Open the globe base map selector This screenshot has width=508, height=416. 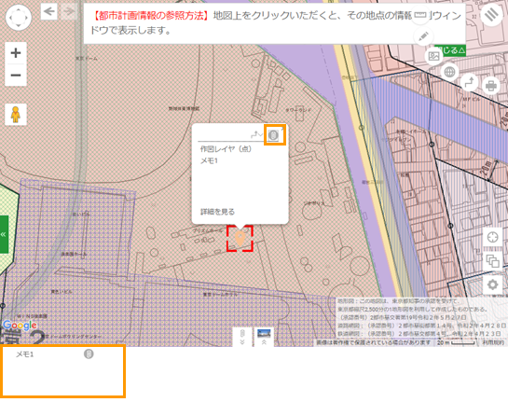pos(449,72)
